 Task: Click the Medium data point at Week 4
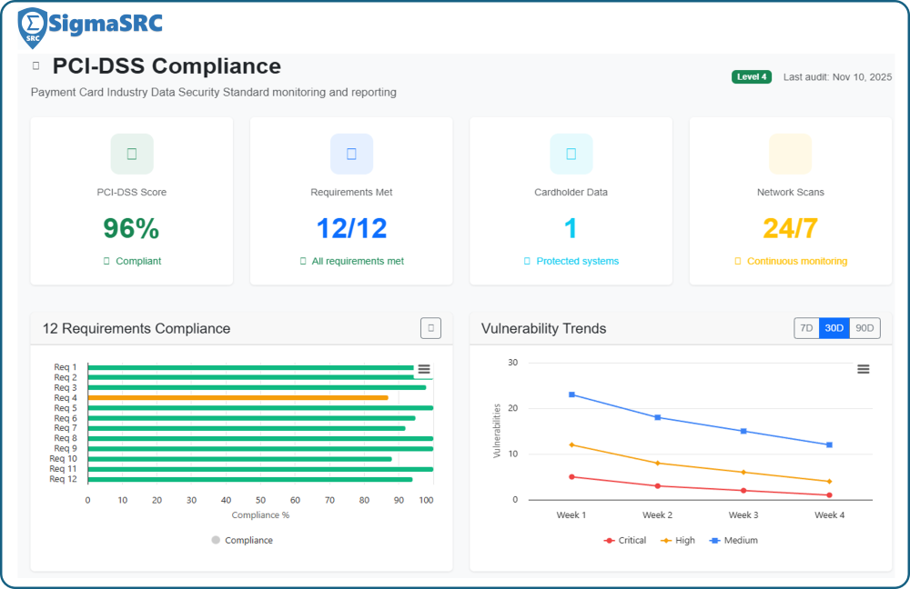[829, 445]
